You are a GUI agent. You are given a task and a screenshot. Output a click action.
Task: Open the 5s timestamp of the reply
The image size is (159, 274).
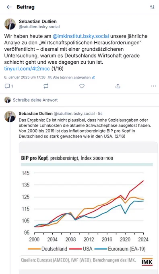point(100,114)
